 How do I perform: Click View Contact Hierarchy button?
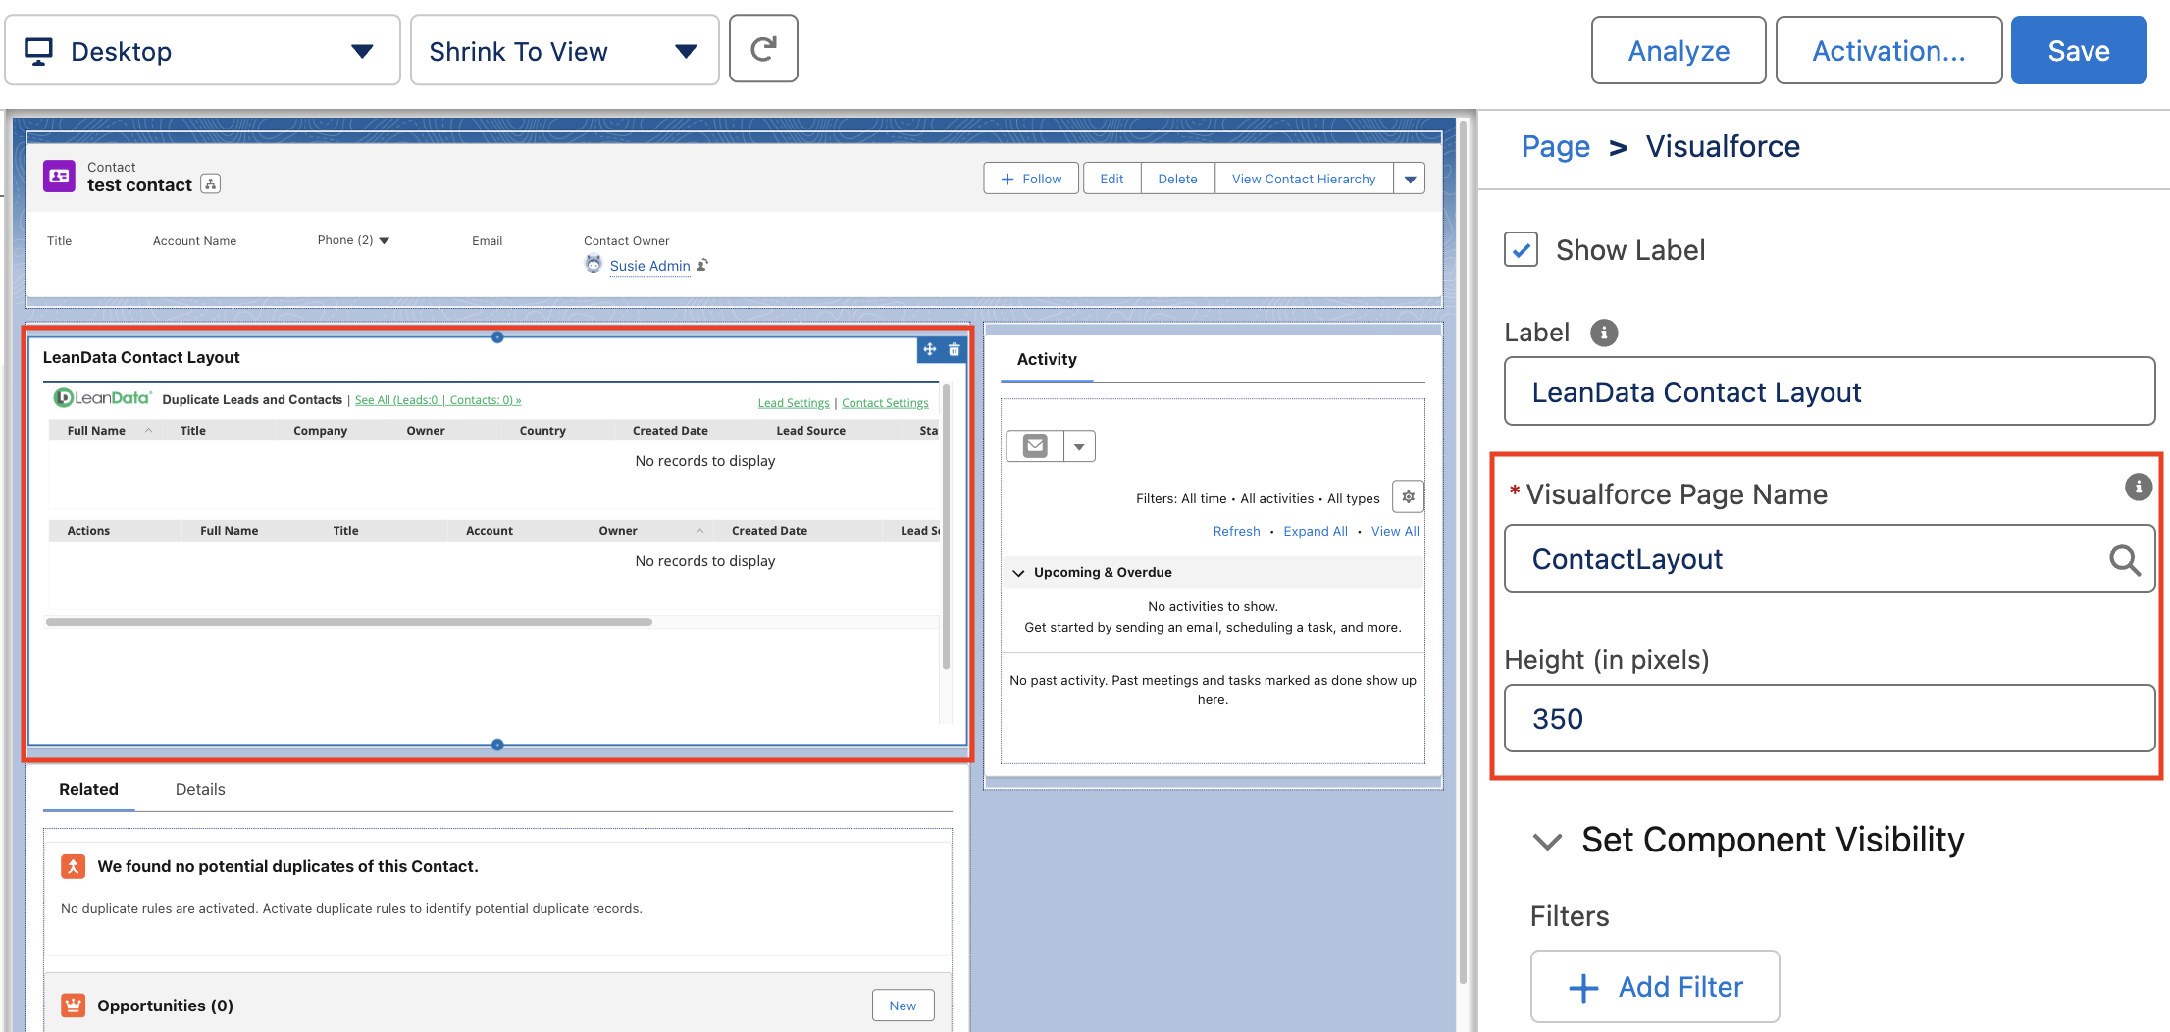(1304, 179)
